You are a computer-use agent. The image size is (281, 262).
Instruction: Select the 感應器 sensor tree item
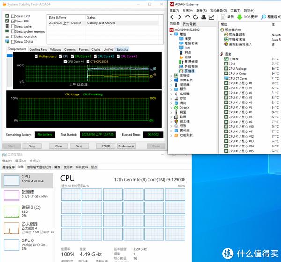click(x=189, y=71)
